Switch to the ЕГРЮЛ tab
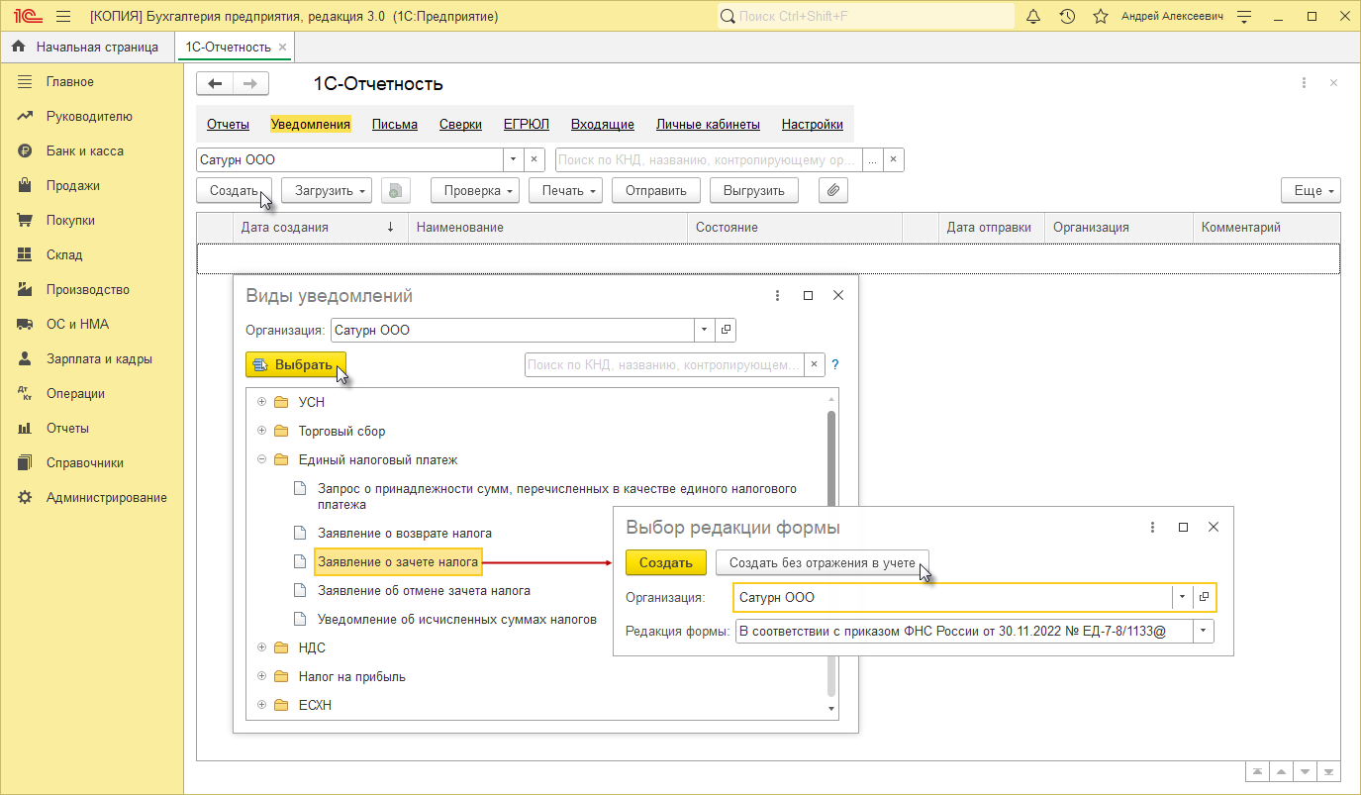The image size is (1361, 795). pos(527,125)
